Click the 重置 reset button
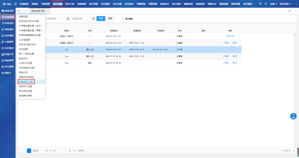 (110, 19)
